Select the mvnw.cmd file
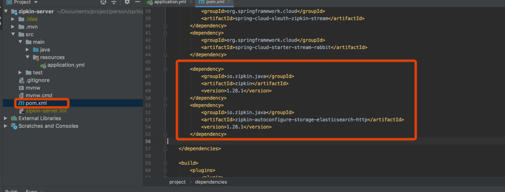505x192 pixels. click(39, 95)
